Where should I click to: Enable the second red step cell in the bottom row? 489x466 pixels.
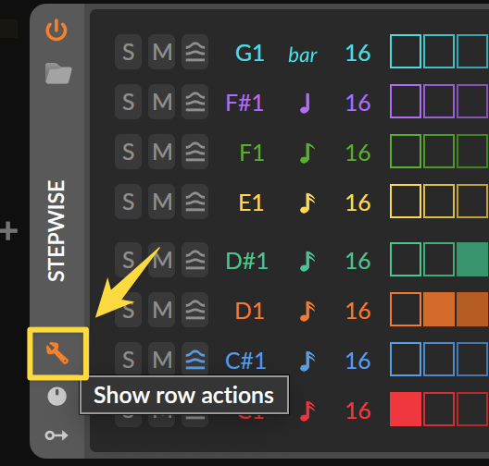tap(439, 409)
